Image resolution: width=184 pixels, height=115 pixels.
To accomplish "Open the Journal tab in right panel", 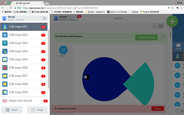I will click(x=178, y=47).
